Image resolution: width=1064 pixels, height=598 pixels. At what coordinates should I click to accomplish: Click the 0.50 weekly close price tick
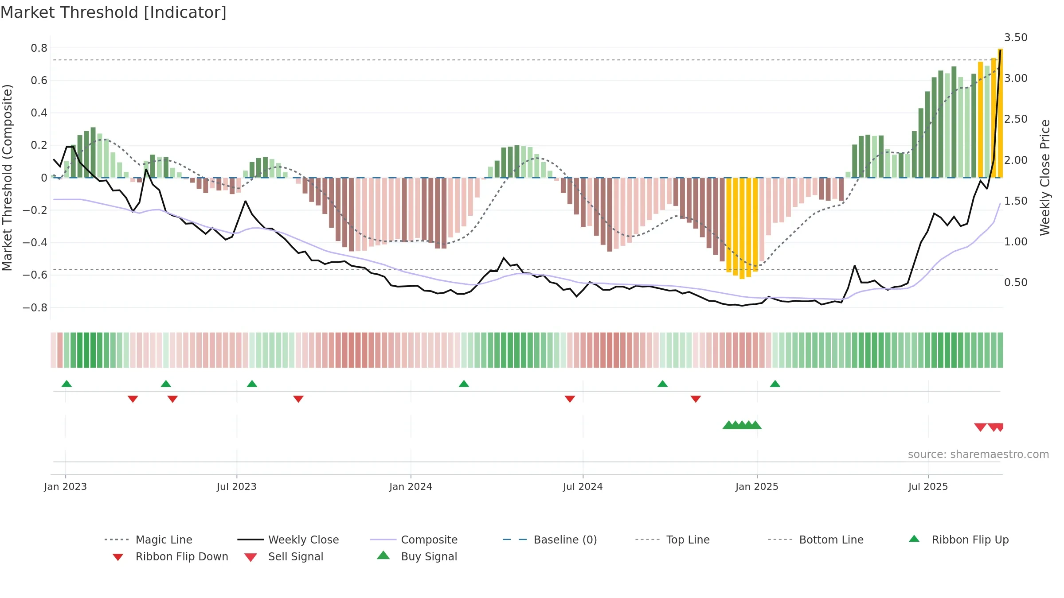(1016, 283)
